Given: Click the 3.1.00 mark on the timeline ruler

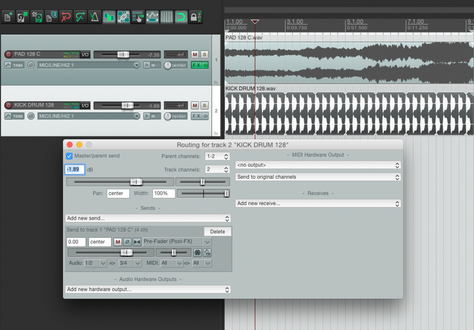Looking at the screenshot, I should point(295,22).
